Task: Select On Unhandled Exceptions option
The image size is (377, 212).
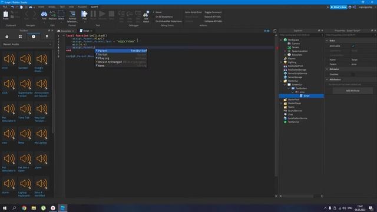Action: [x=168, y=21]
